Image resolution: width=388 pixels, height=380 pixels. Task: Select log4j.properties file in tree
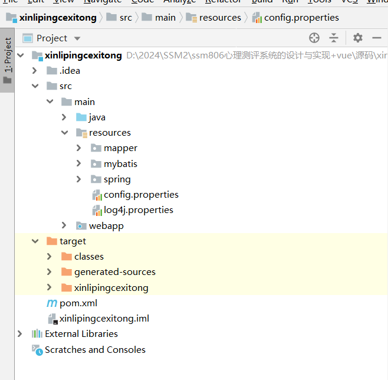(x=138, y=210)
